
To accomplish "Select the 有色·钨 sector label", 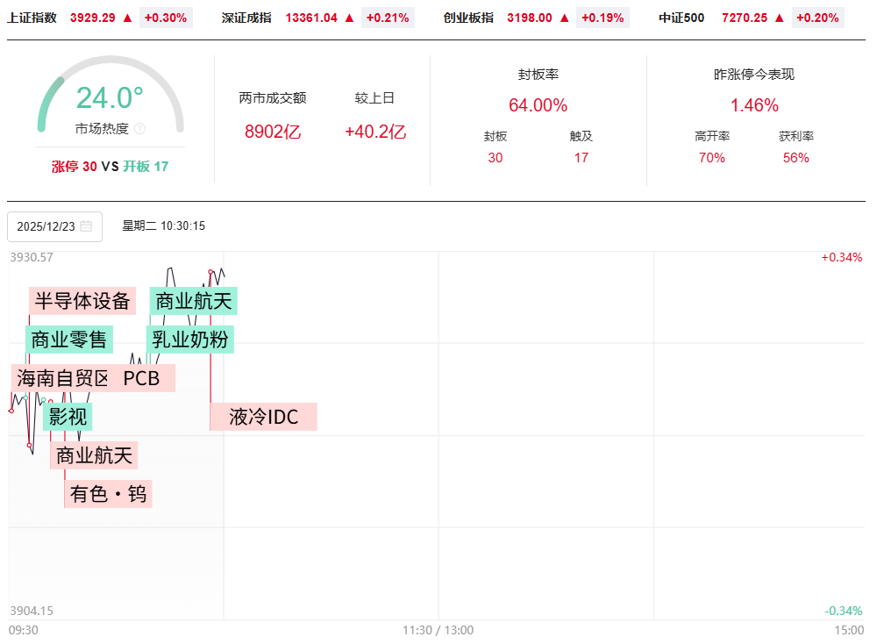I will 108,494.
